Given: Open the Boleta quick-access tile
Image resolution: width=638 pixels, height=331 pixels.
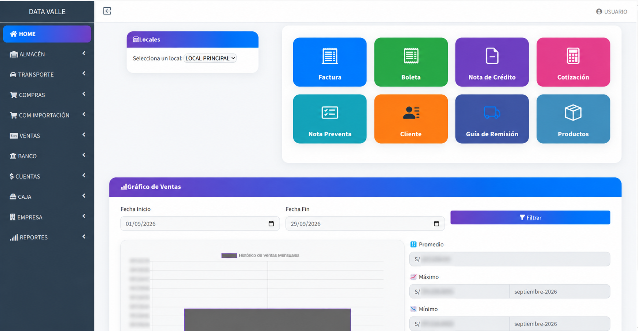Looking at the screenshot, I should 411,62.
